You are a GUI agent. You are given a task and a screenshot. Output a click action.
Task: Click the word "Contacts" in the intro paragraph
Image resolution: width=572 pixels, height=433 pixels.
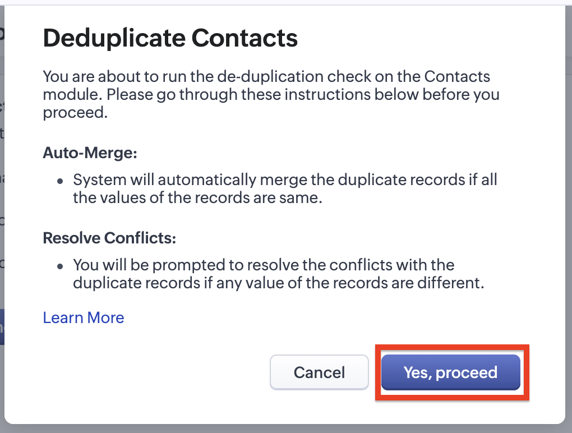coord(457,76)
